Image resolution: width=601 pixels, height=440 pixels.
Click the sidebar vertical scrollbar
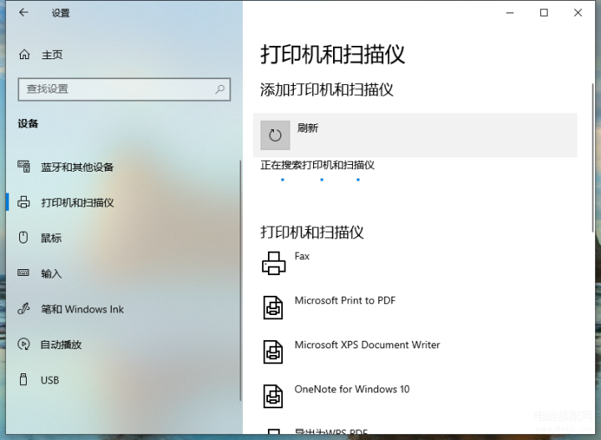[240, 281]
